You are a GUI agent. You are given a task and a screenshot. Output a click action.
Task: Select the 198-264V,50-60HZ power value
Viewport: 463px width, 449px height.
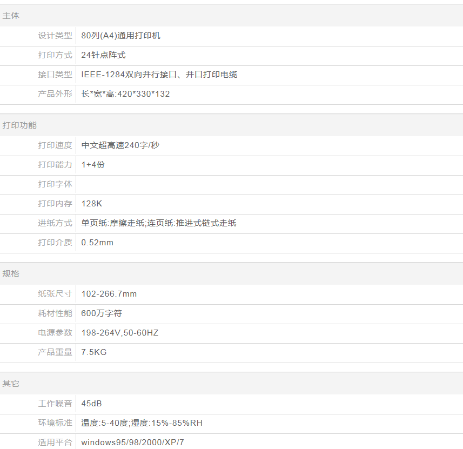coord(119,333)
